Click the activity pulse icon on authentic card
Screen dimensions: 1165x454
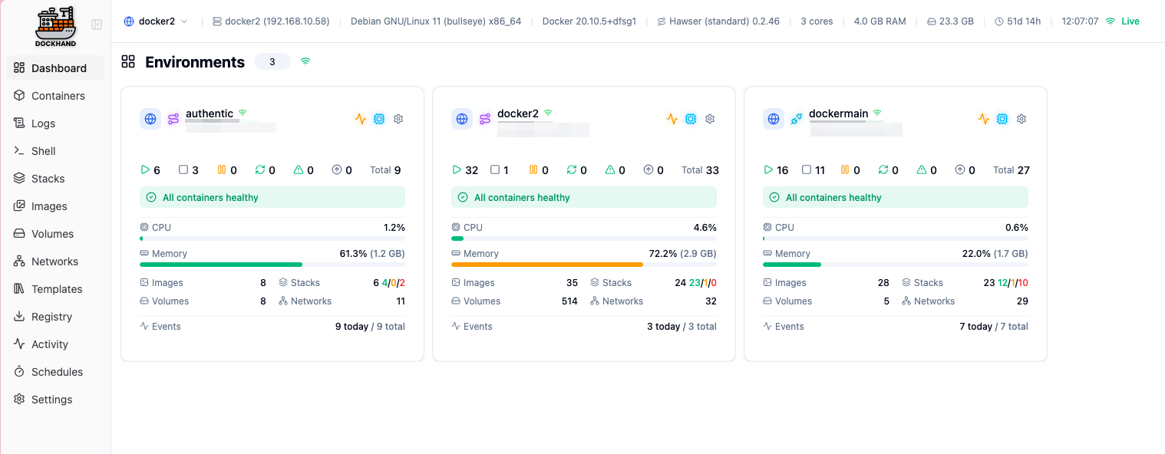(361, 119)
